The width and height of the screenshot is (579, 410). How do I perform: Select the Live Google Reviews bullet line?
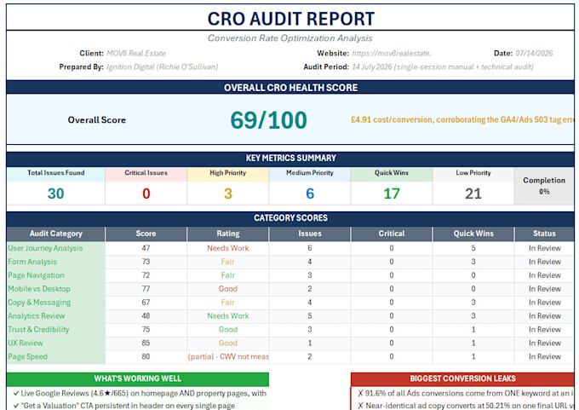(140, 393)
